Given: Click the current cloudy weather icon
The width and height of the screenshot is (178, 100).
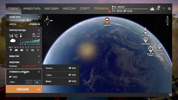Looking at the screenshot, I should tap(13, 41).
